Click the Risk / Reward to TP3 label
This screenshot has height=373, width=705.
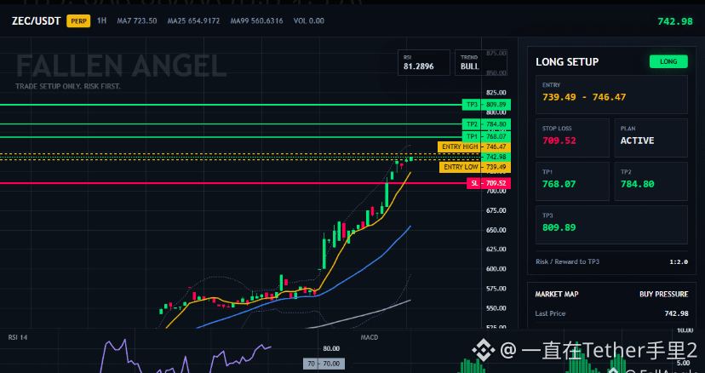(567, 261)
